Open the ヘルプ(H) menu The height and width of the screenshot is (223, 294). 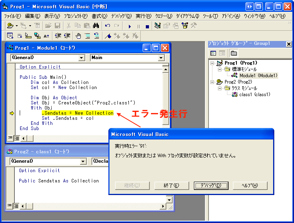(x=277, y=16)
